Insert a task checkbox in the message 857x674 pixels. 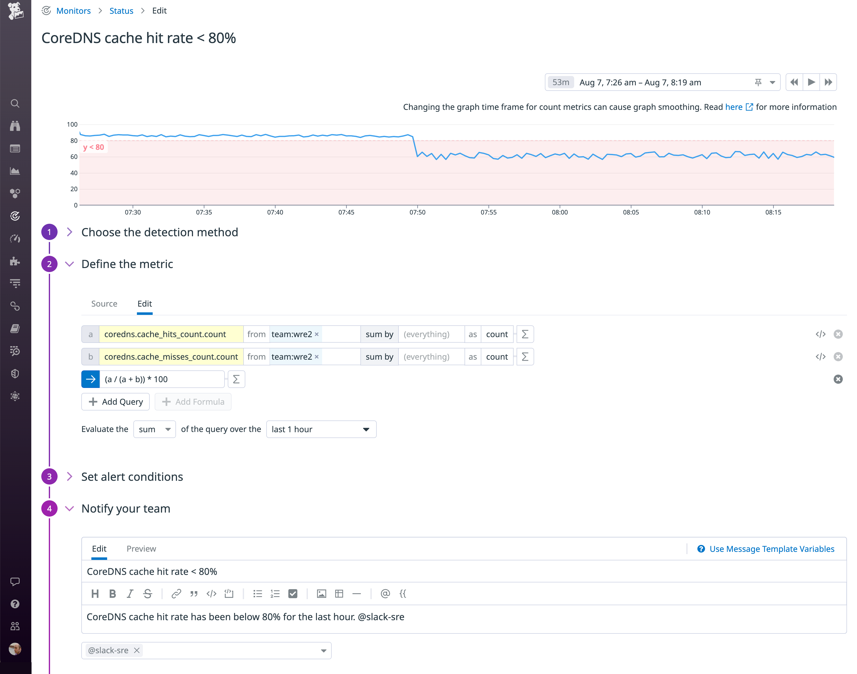tap(293, 593)
